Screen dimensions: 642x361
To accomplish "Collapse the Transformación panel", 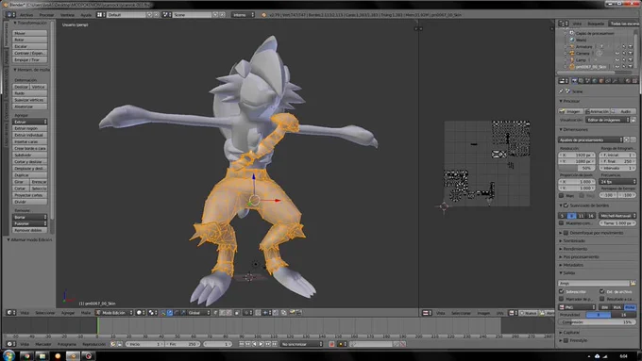I will pos(15,24).
